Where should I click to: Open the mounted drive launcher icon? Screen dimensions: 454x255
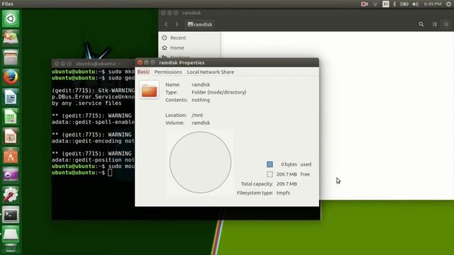click(x=11, y=234)
